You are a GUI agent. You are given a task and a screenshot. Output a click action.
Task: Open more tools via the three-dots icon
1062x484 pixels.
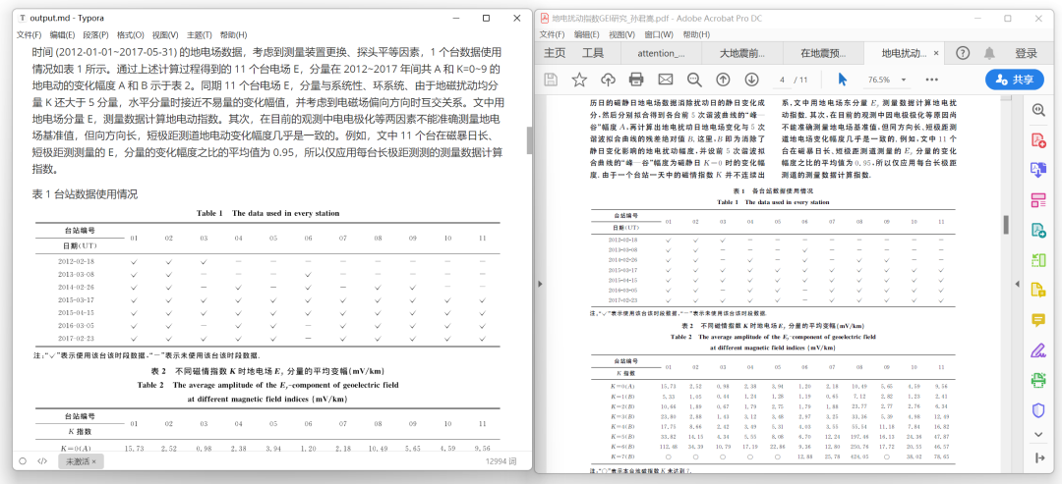[x=932, y=80]
